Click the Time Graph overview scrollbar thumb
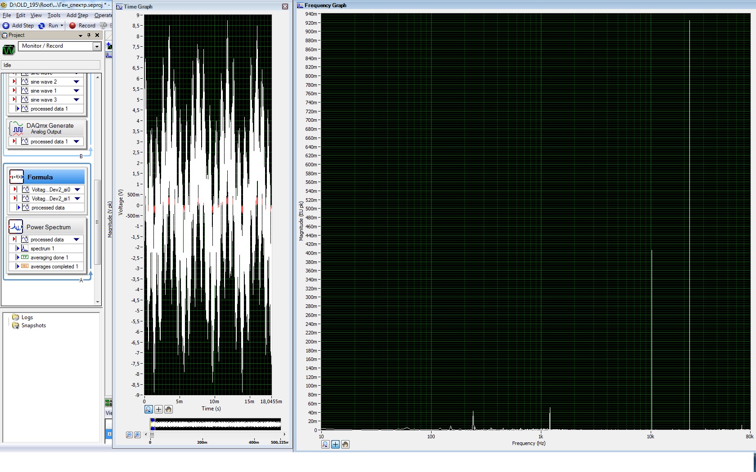 coord(152,434)
